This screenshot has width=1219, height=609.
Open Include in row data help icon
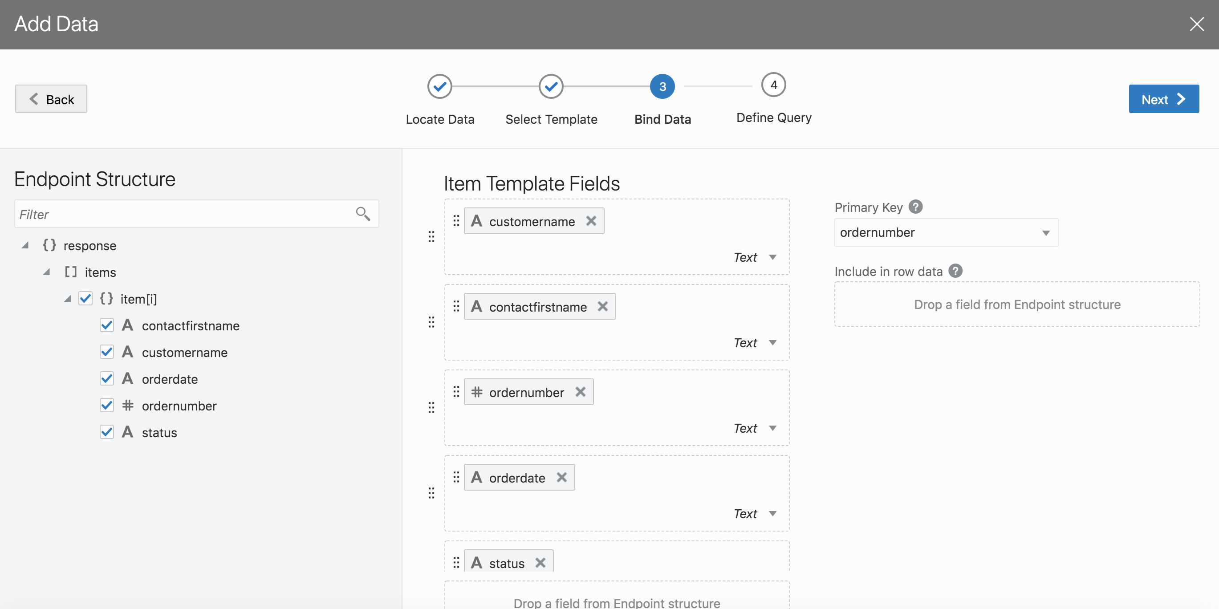click(x=955, y=271)
